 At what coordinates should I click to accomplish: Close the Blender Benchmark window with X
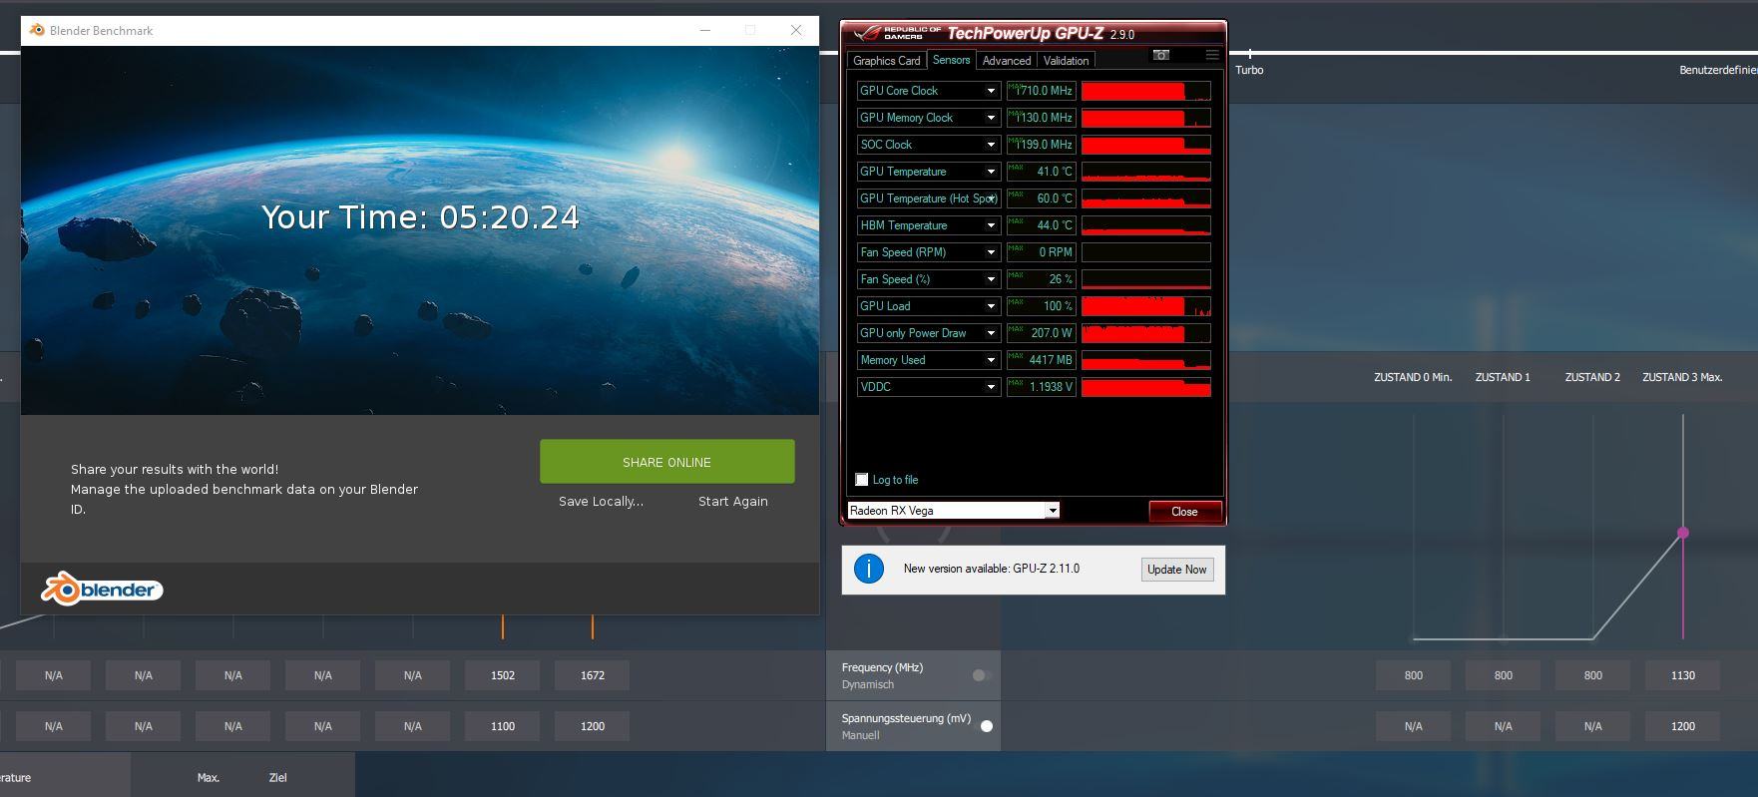point(796,30)
